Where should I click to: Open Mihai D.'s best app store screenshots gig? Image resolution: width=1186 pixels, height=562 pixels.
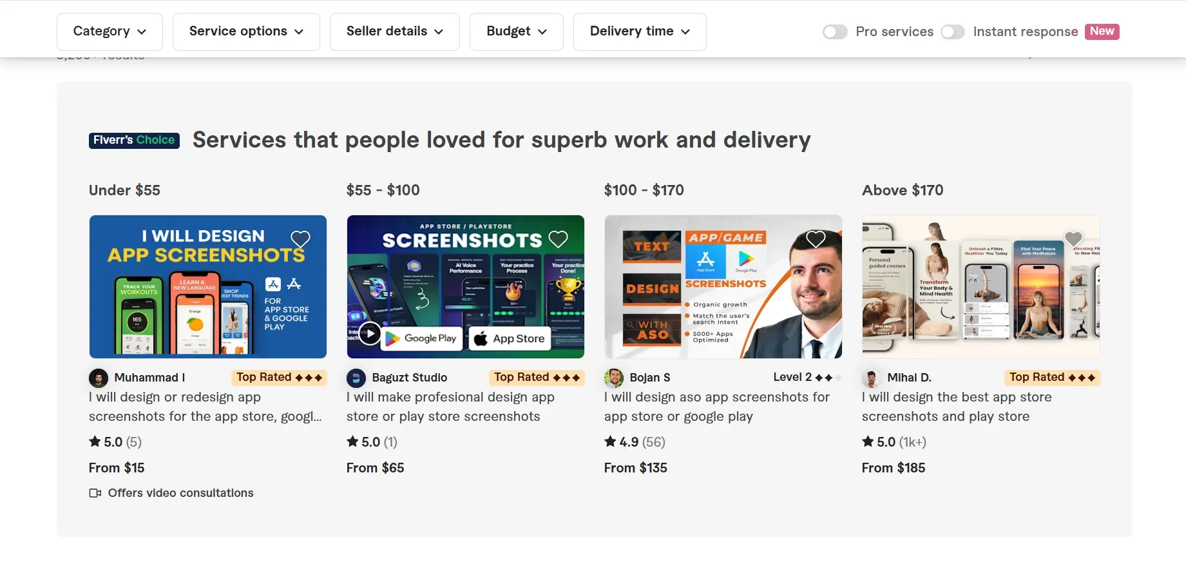(x=956, y=407)
